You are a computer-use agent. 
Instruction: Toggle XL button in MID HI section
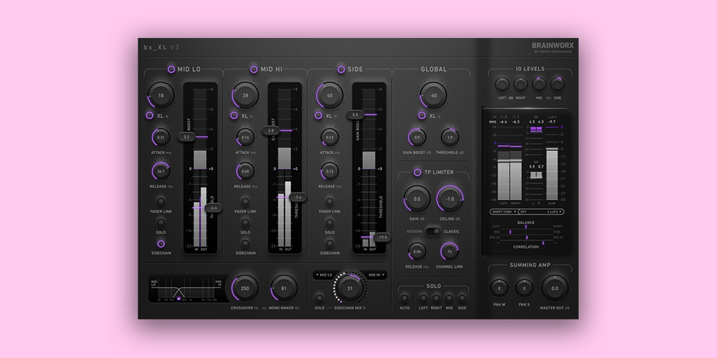click(234, 115)
